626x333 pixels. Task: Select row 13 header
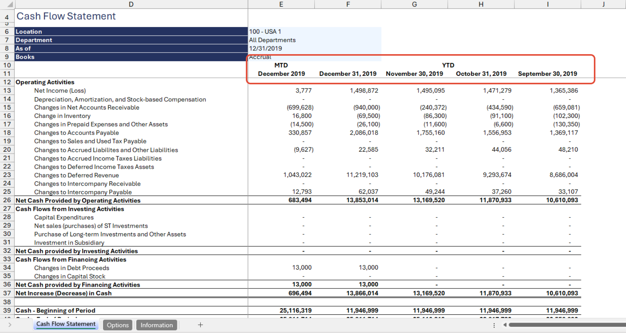7,91
